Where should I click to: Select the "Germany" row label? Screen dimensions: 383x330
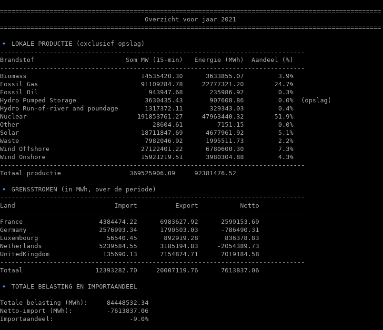tap(13, 230)
